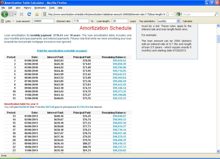Viewport: 220px width, 159px height.
Task: Open the Help menu
Action: point(60,8)
